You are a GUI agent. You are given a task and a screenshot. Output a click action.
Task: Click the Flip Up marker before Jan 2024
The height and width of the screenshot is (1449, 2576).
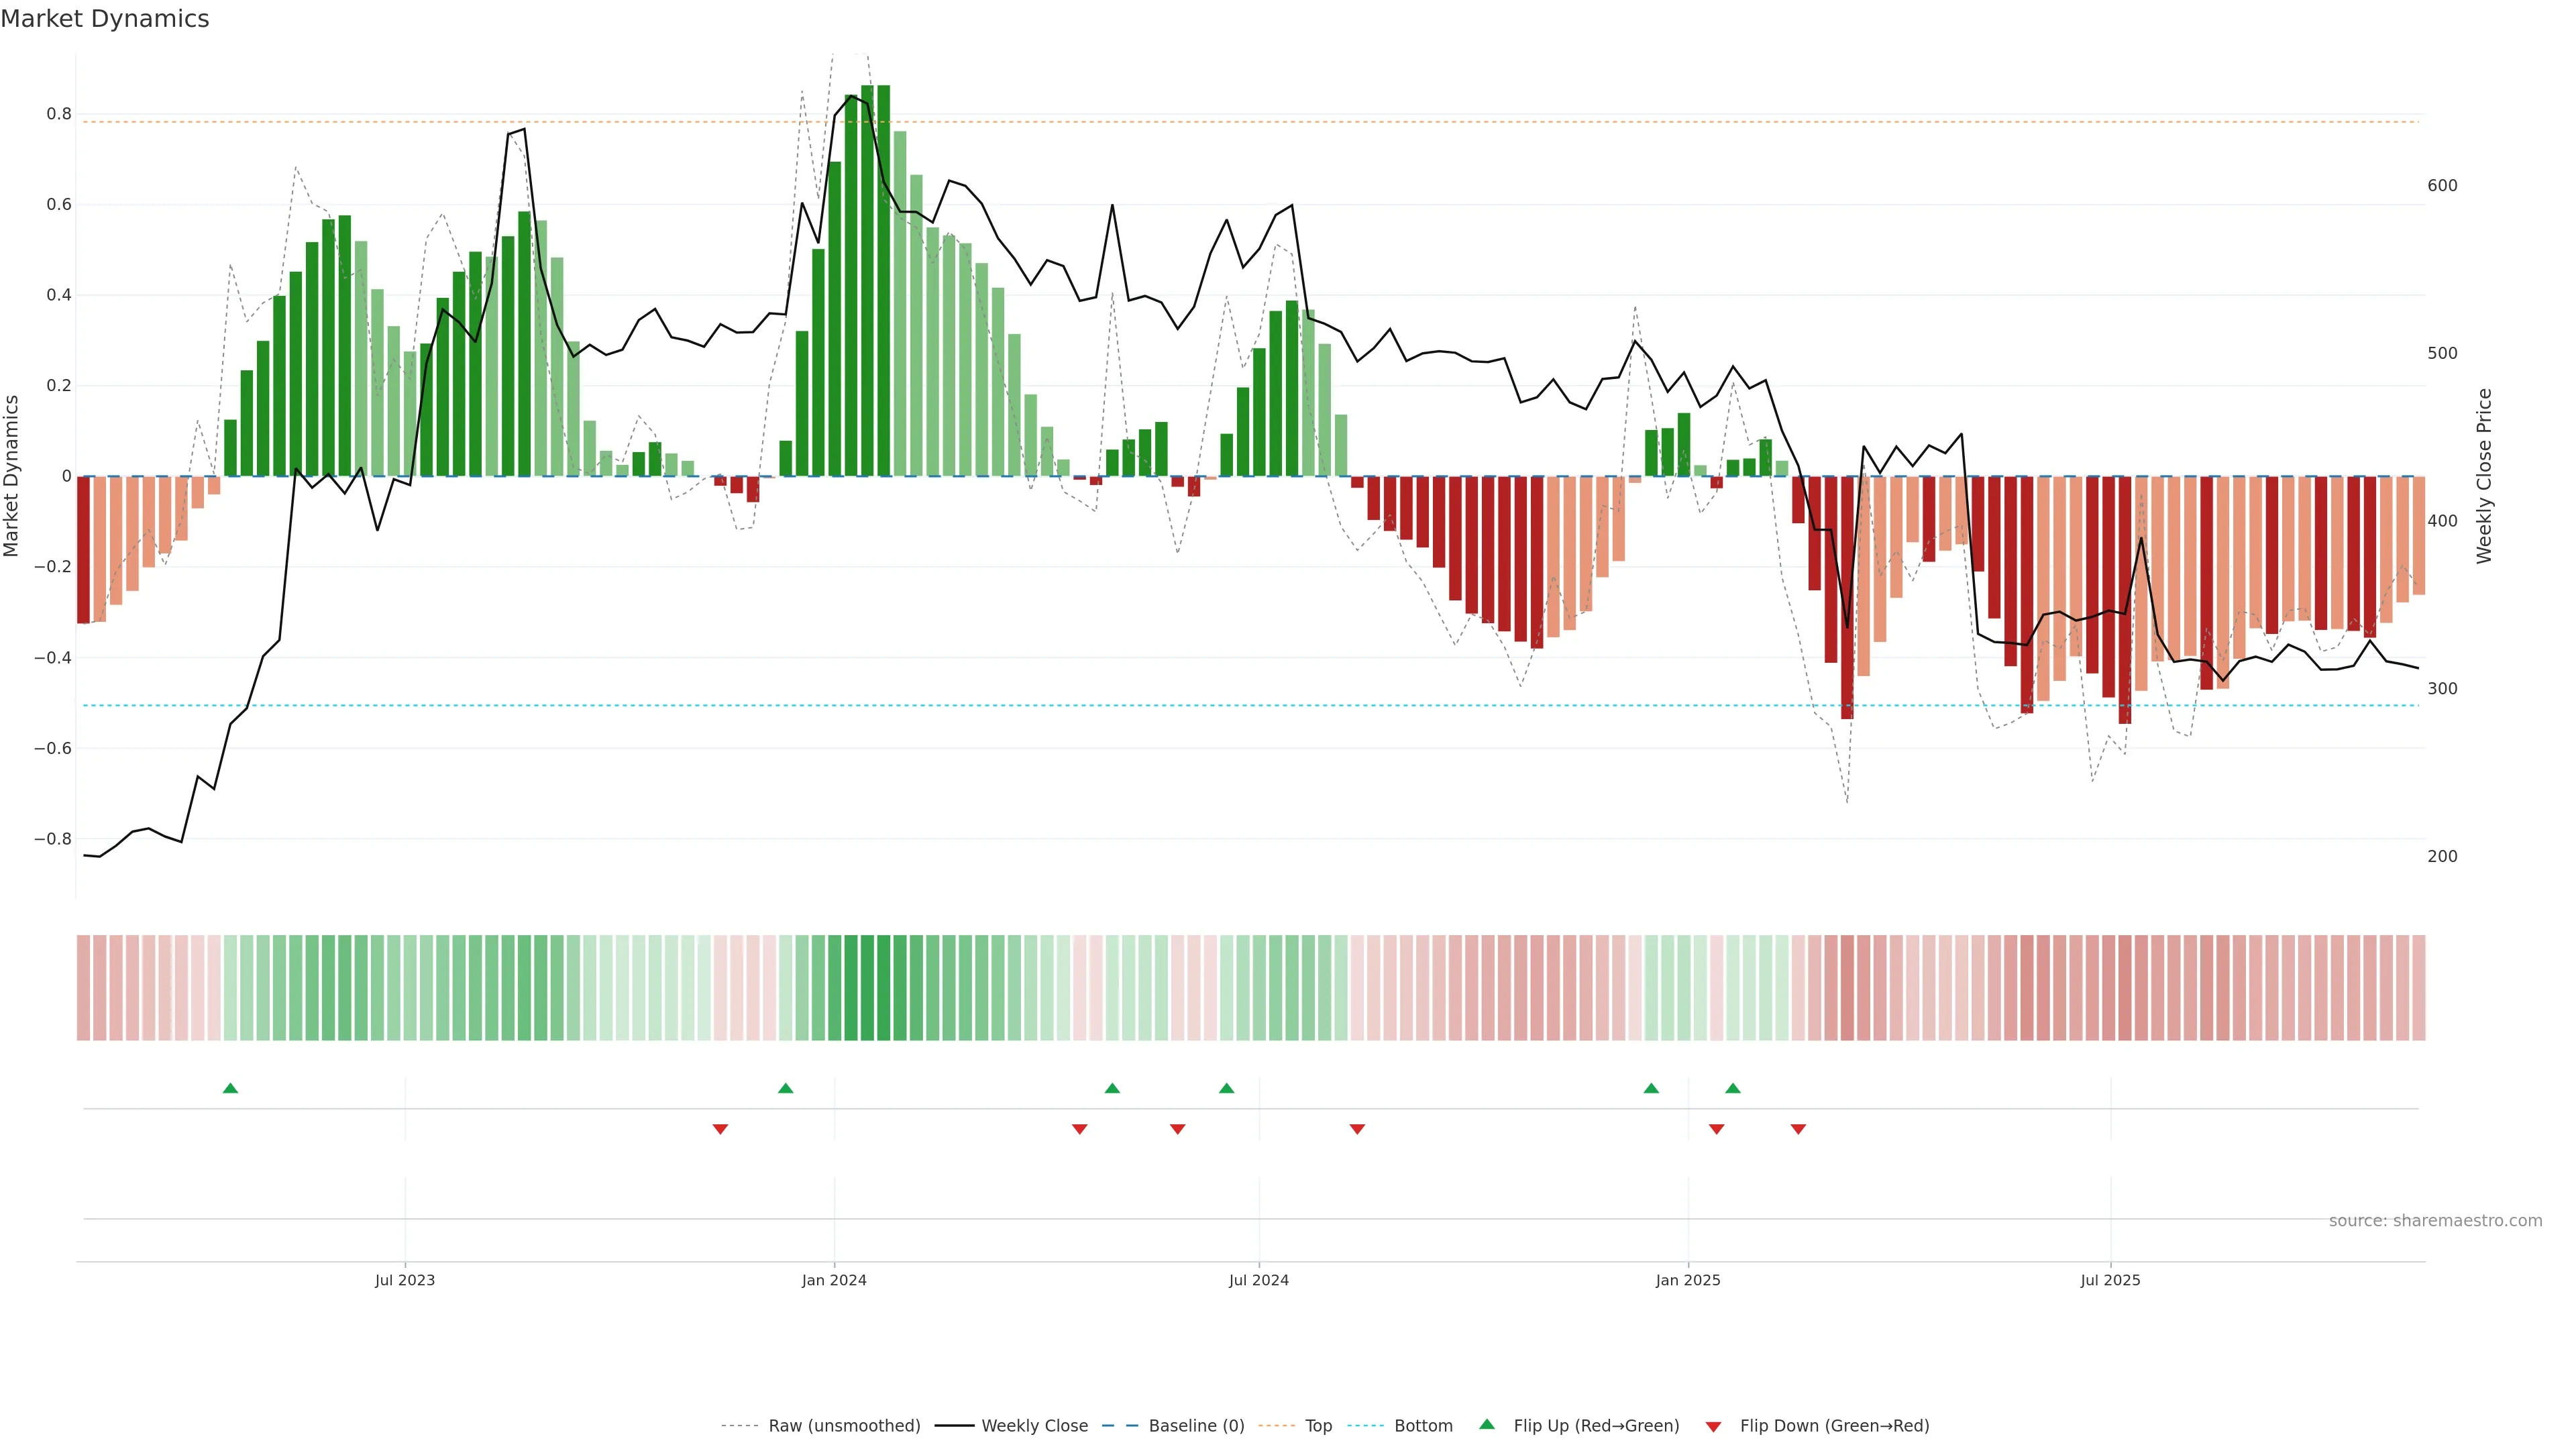[x=785, y=1088]
